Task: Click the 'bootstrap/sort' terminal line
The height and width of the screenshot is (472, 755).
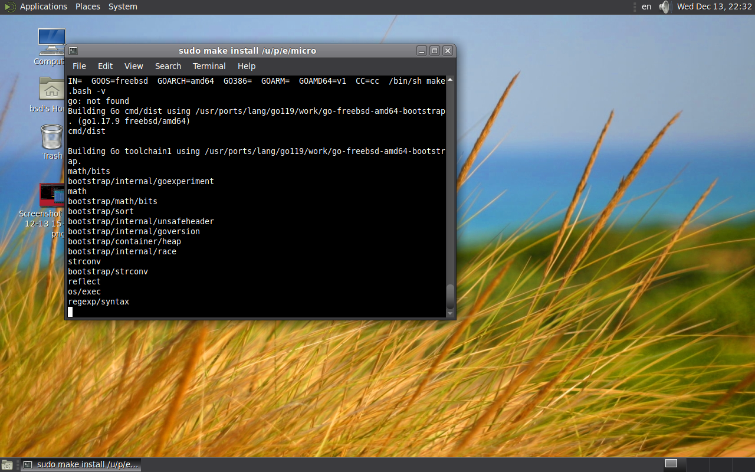Action: pyautogui.click(x=101, y=211)
